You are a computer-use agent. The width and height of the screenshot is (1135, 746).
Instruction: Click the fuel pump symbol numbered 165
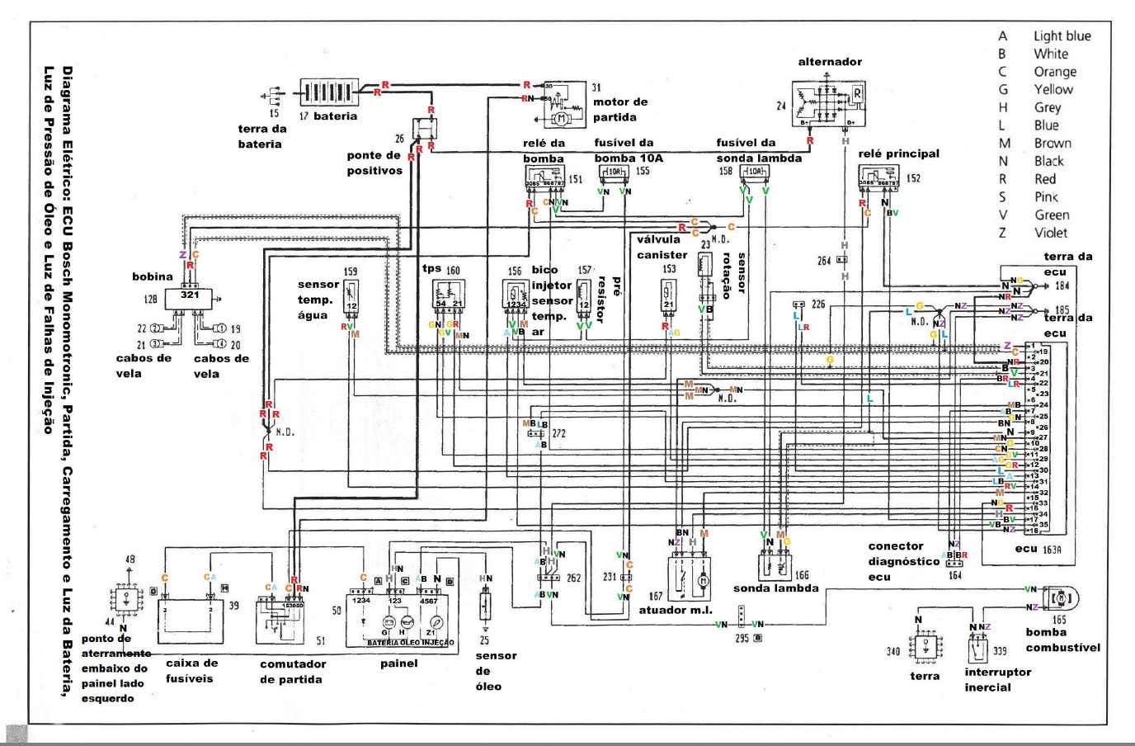point(1062,599)
